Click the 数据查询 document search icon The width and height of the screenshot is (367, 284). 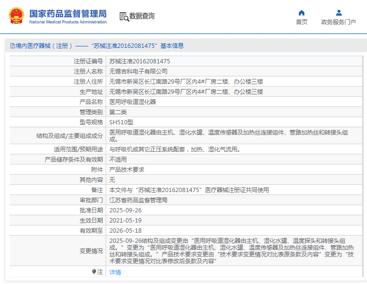click(x=124, y=16)
